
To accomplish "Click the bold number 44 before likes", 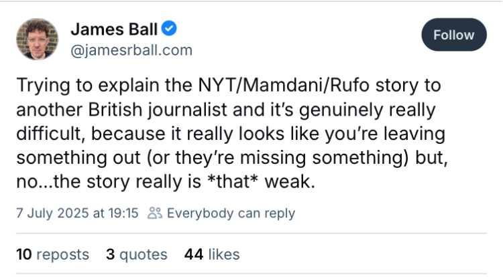I will [194, 254].
